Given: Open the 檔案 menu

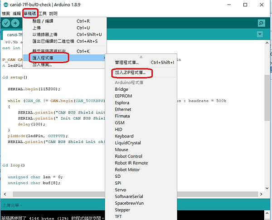Looking at the screenshot, I should (6, 14).
